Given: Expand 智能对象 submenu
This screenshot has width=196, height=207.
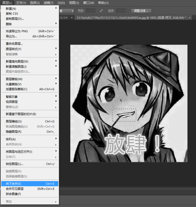Looking at the screenshot, I should click(30, 97).
